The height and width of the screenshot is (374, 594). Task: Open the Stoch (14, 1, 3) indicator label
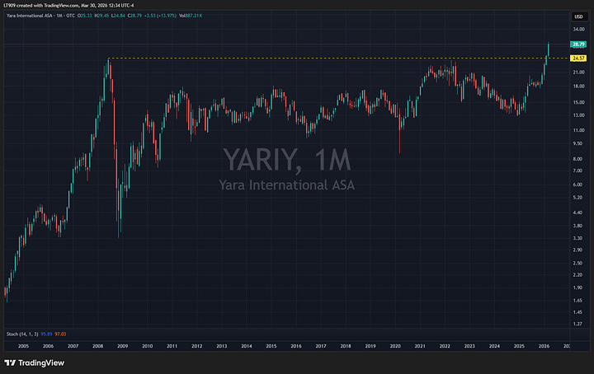[x=22, y=334]
